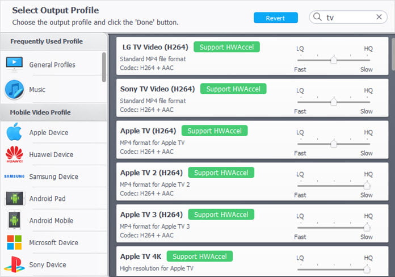Click Support HWAccel badge for Apple TV 4K
395x277 pixels.
click(199, 257)
